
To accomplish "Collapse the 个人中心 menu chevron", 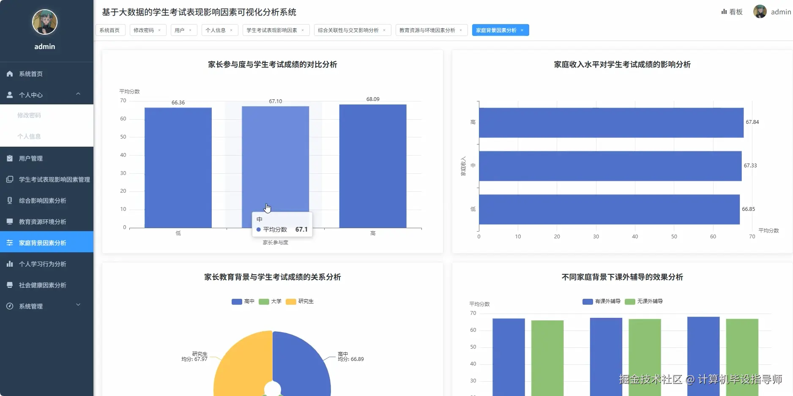I will (78, 94).
